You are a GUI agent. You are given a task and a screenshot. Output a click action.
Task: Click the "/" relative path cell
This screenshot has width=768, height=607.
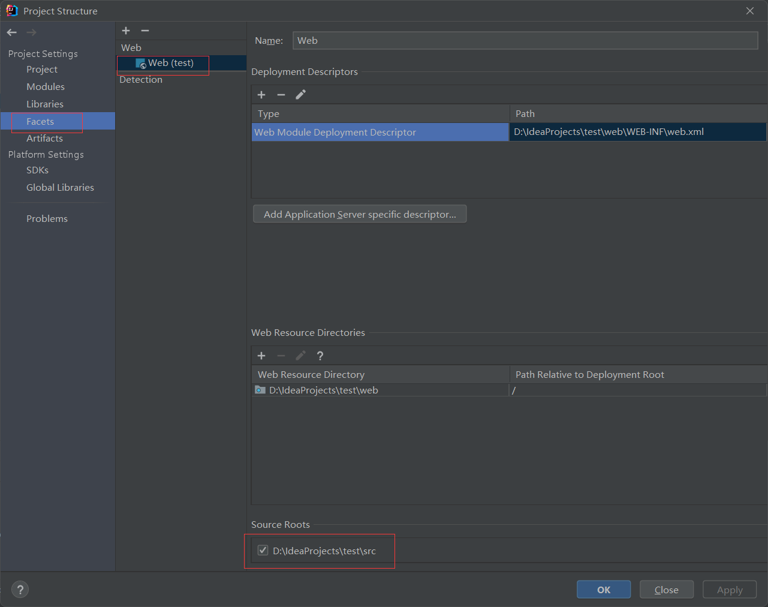(638, 390)
